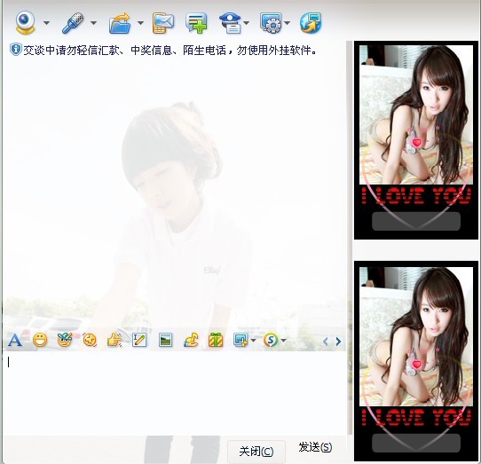Viewport: 481px width, 464px height.
Task: Click the send SMS message icon
Action: (x=163, y=23)
